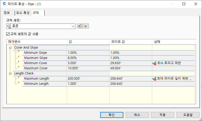Switch to the 요소 특성 tab
This screenshot has width=202, height=121.
[x=23, y=12]
